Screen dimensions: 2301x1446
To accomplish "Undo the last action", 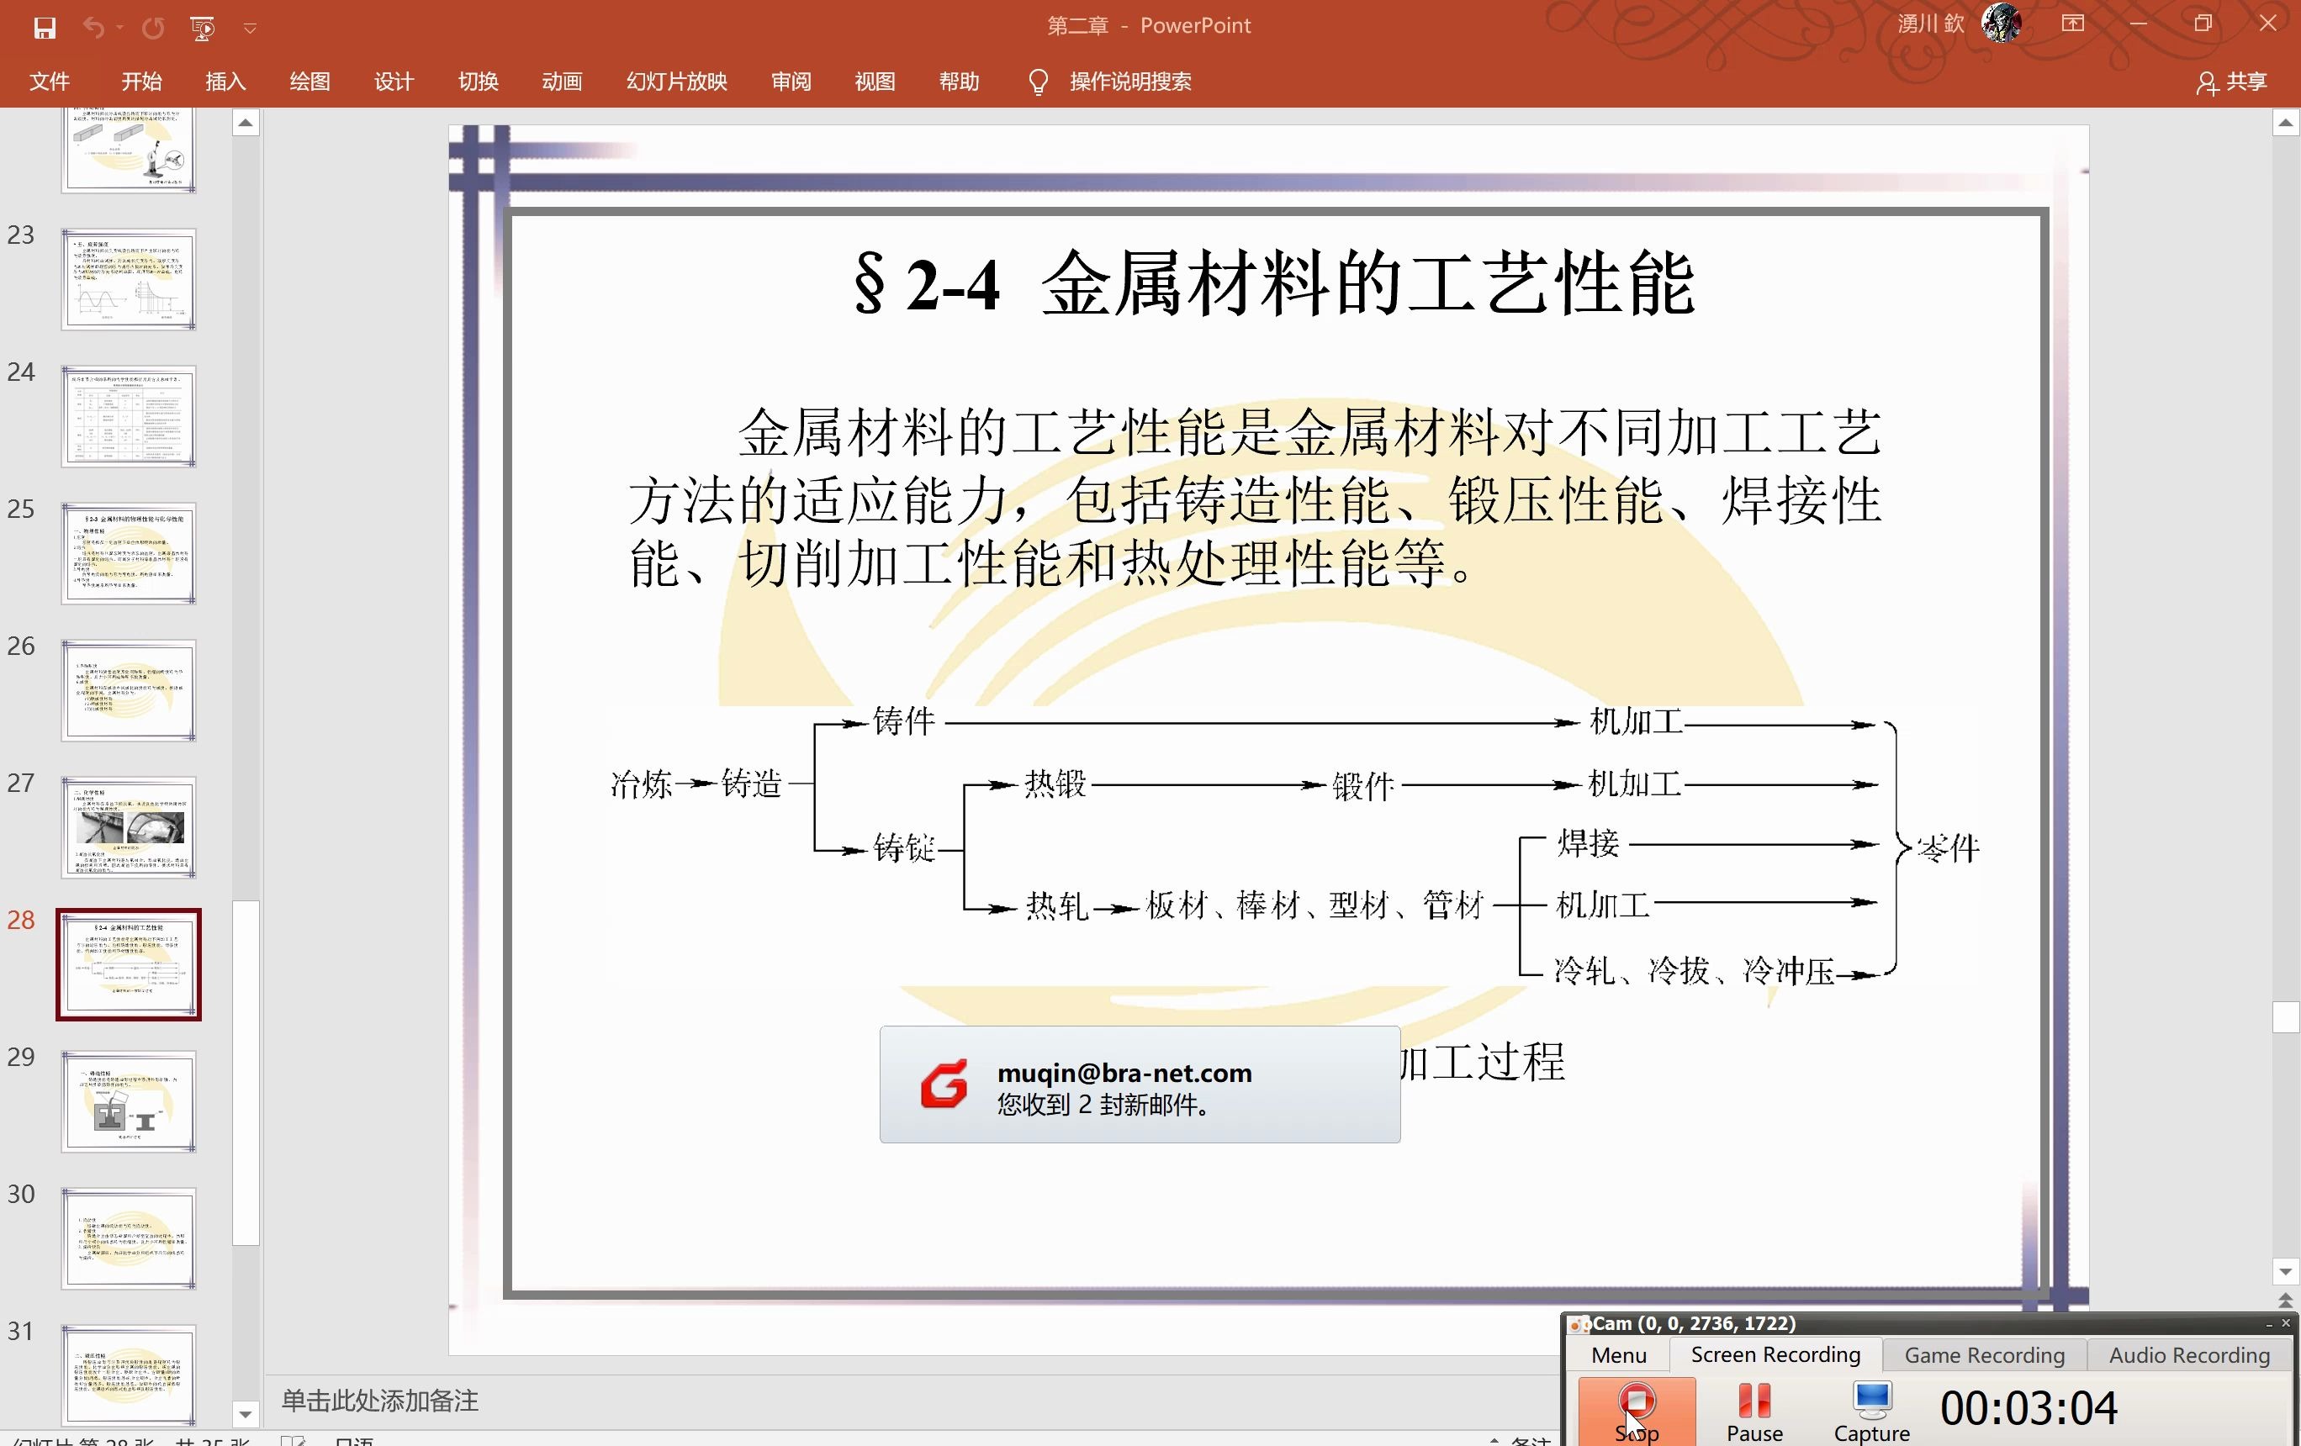I will tap(93, 28).
